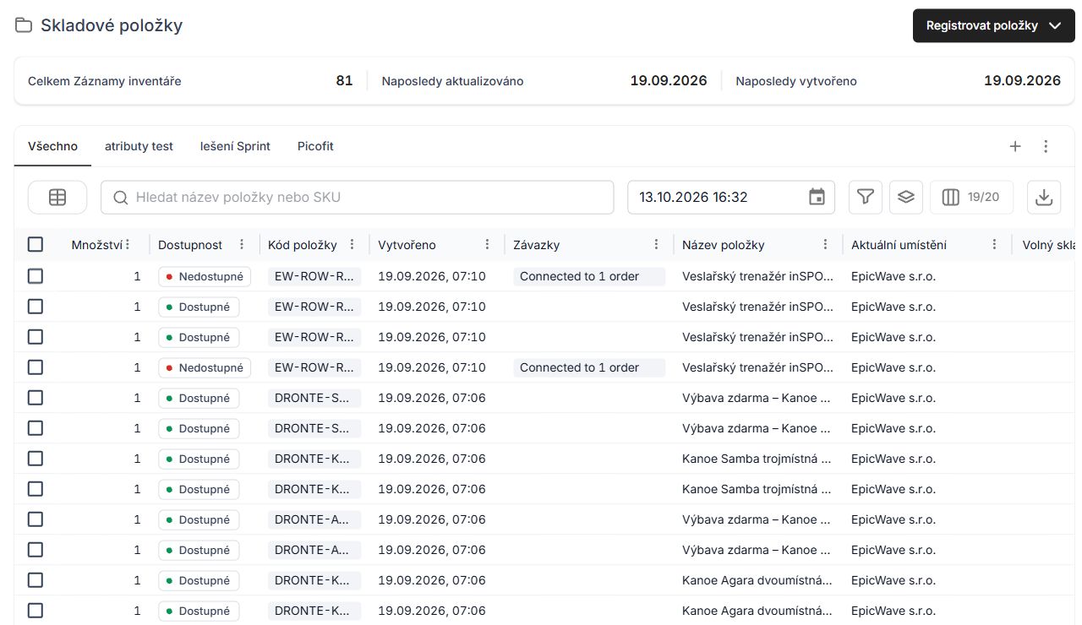
Task: Open Dostupnost column options menu
Action: 242,245
